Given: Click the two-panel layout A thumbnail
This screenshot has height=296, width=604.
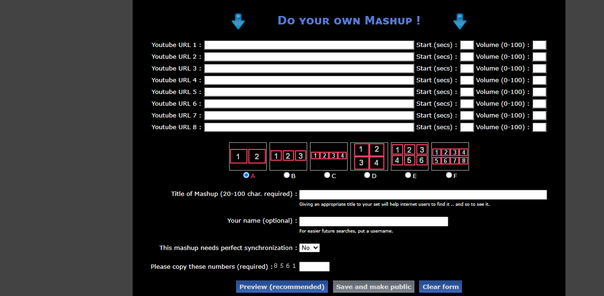Looking at the screenshot, I should point(247,156).
